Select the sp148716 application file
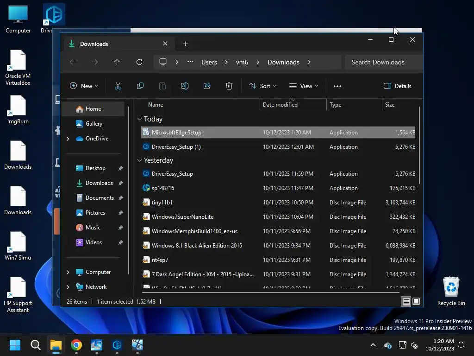 coord(278,188)
